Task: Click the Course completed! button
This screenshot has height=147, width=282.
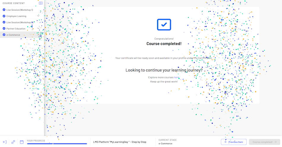Action: (264, 142)
